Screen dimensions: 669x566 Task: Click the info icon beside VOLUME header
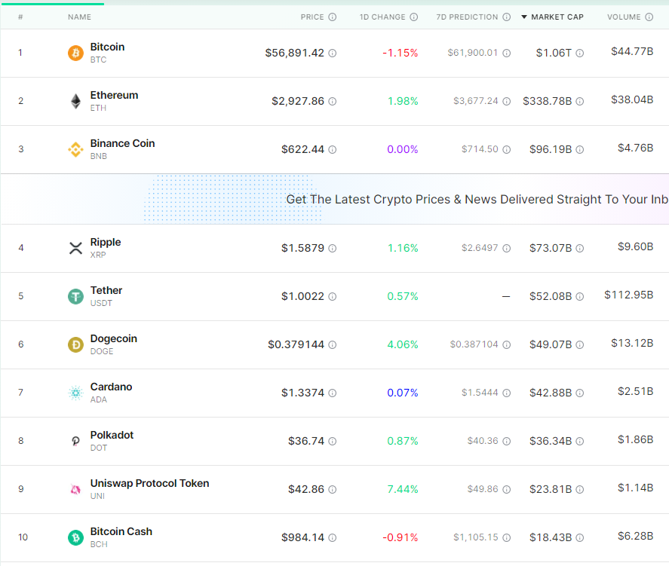pos(649,17)
